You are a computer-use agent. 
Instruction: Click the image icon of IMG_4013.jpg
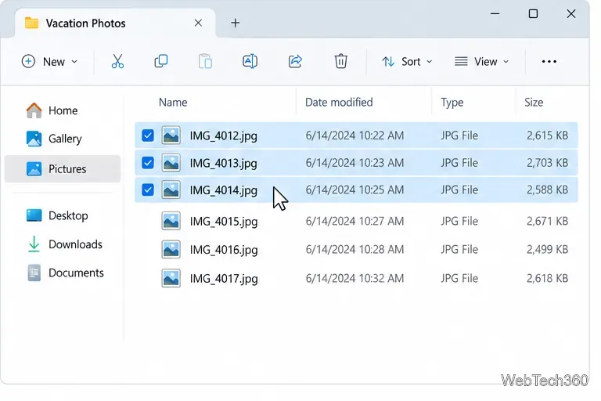tap(171, 163)
